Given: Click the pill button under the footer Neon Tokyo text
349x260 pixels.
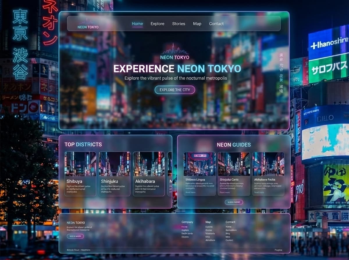Looking at the screenshot, I should coord(75,236).
